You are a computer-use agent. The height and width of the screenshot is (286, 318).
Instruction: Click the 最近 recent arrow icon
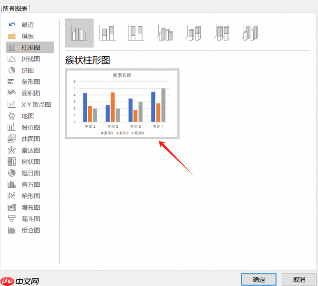12,24
